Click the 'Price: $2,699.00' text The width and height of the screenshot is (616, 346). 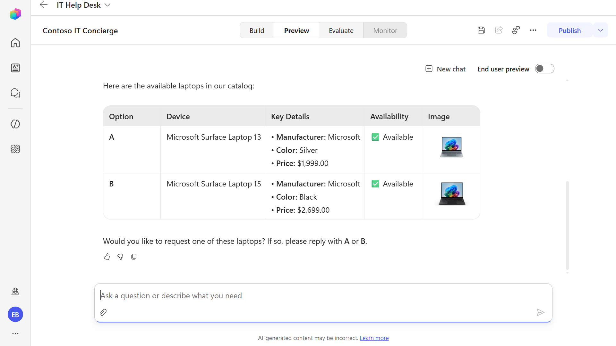click(x=303, y=210)
